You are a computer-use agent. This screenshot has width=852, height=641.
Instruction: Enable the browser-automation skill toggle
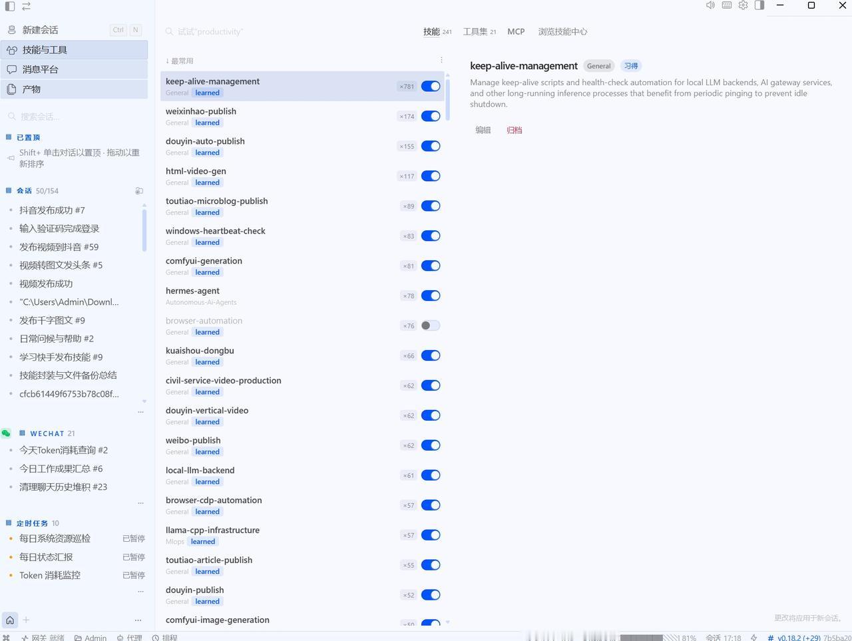(x=431, y=326)
